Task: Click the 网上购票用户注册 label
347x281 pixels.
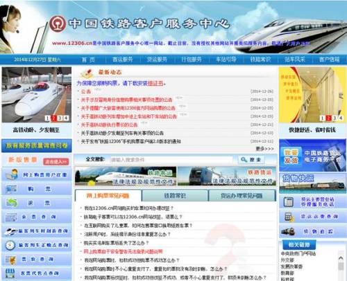Action: pos(45,175)
